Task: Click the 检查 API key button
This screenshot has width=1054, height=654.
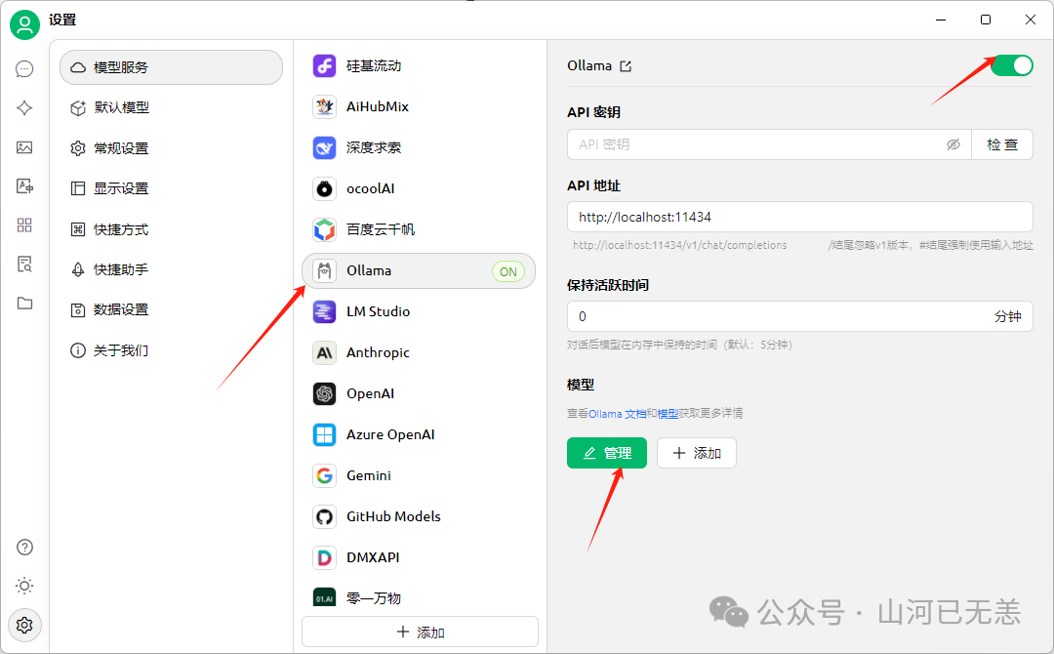Action: (1002, 144)
